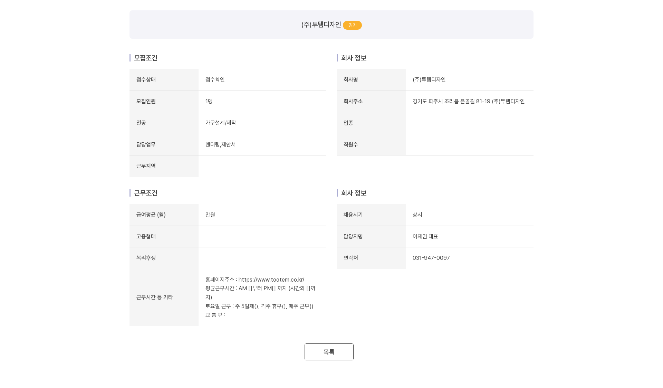
Task: Click the 근무시간 등 기타 label
Action: point(154,297)
